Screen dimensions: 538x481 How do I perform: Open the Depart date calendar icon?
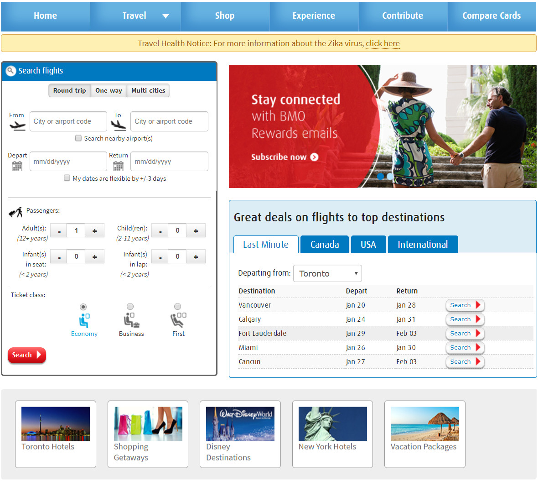(17, 166)
